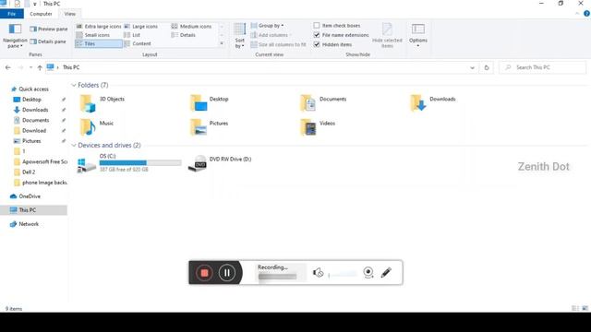Image resolution: width=591 pixels, height=332 pixels.
Task: Select Quick access in sidebar
Action: click(33, 89)
